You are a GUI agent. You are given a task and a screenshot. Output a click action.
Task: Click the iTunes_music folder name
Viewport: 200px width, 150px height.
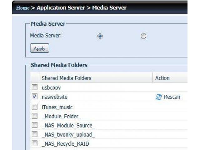[x=57, y=107]
